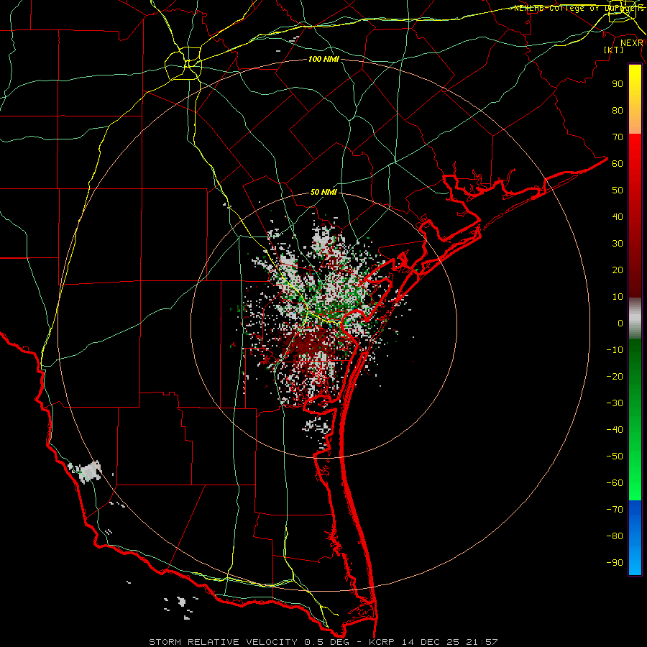Click the "NEXR" text above the color scale
This screenshot has height=647, width=647.
[631, 43]
